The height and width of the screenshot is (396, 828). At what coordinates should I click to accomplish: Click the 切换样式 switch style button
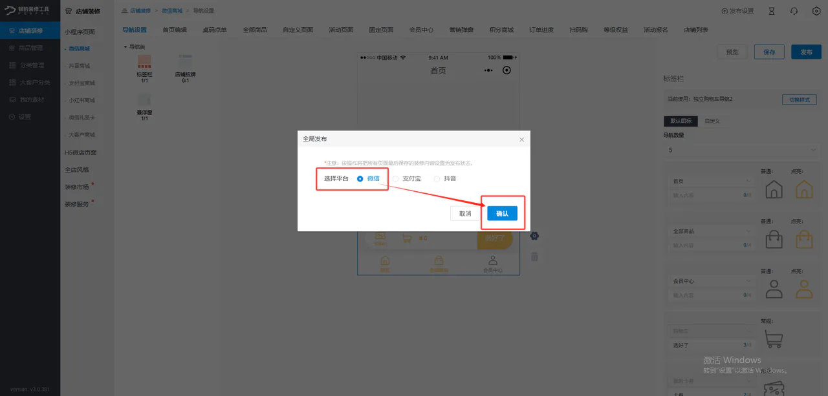pos(800,99)
